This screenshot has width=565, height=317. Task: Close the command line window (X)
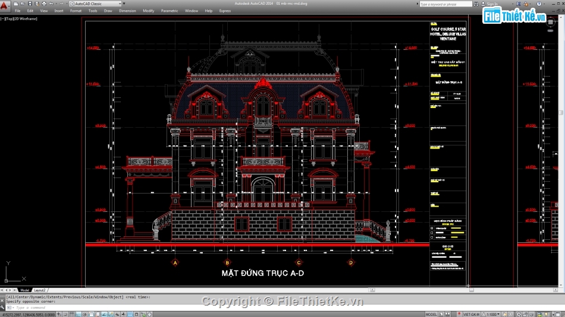[2, 300]
